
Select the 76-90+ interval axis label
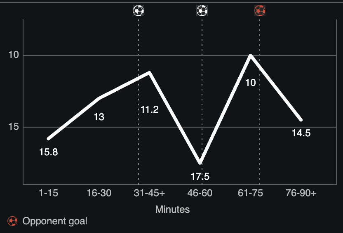(x=301, y=194)
